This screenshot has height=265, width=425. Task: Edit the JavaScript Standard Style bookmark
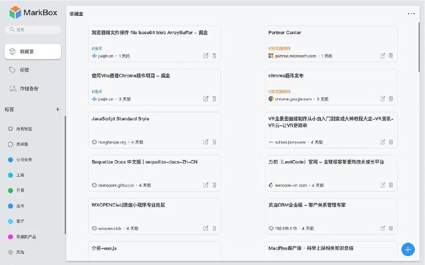pyautogui.click(x=206, y=142)
